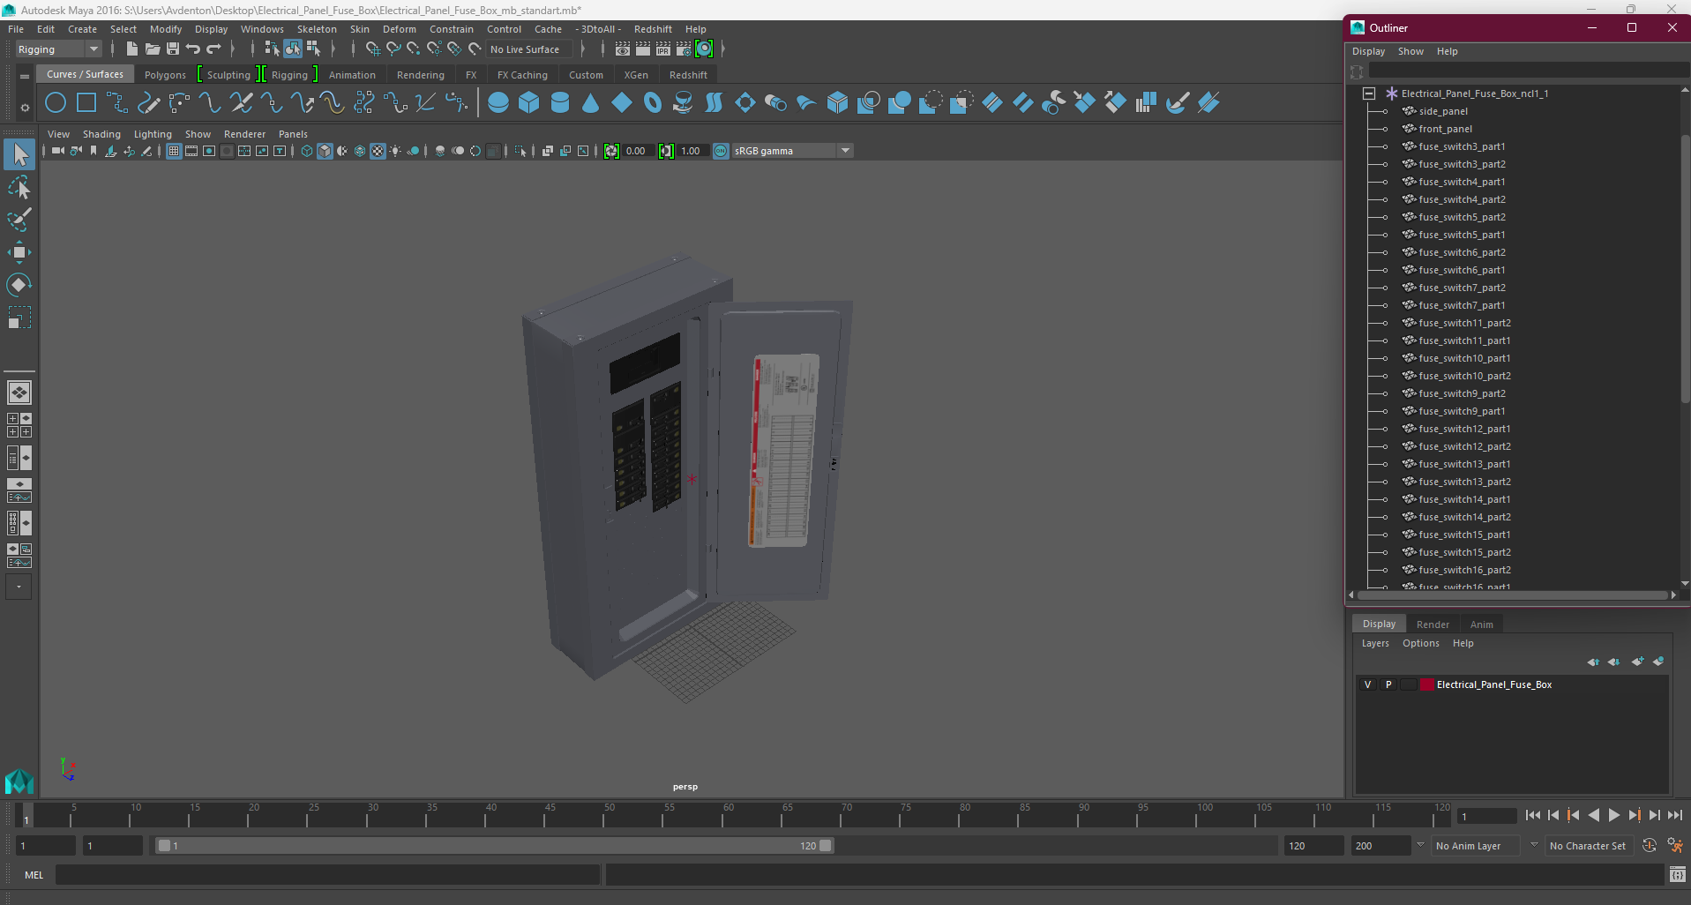Toggle film gate in panel toolbar

point(191,152)
